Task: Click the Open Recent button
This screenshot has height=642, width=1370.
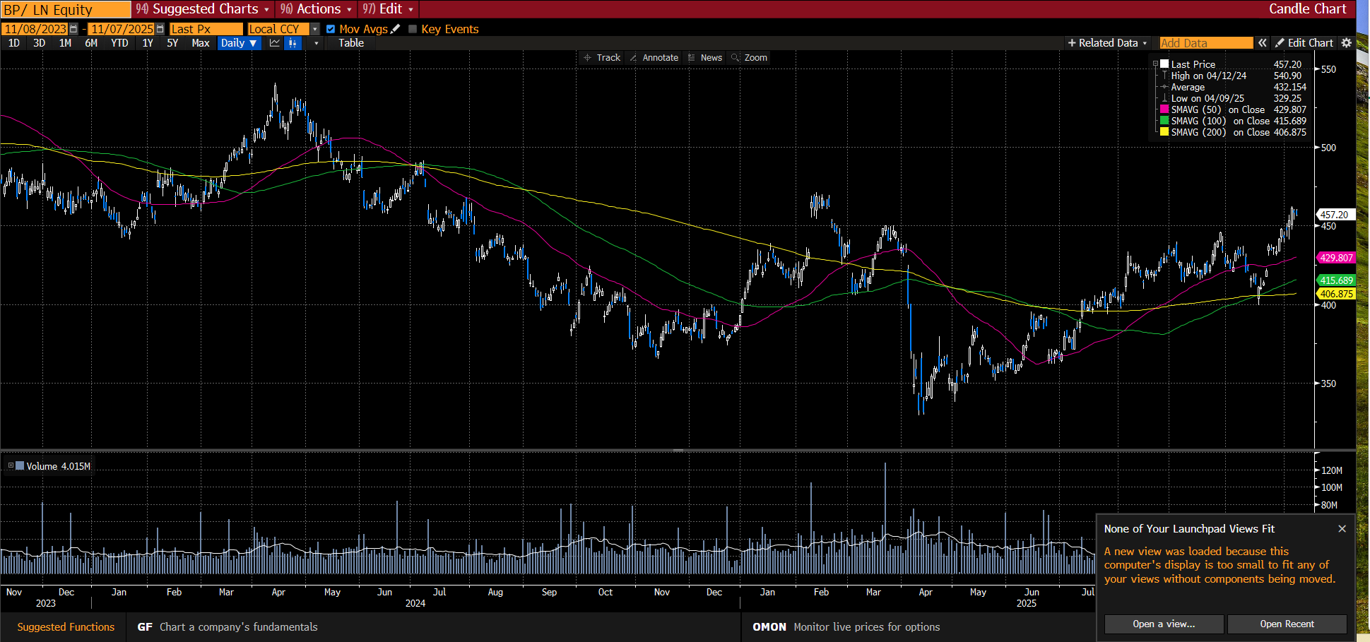Action: click(1287, 624)
